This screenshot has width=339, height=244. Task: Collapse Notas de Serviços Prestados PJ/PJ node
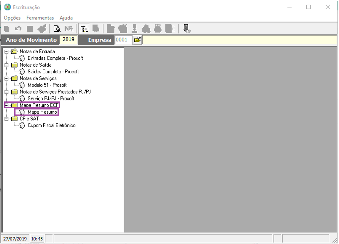tap(7, 92)
